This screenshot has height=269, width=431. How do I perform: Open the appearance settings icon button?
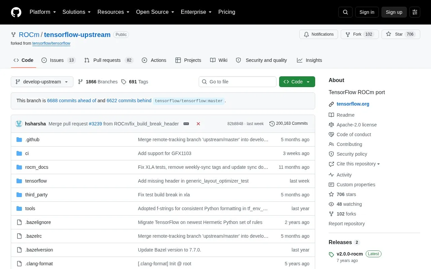point(415,12)
